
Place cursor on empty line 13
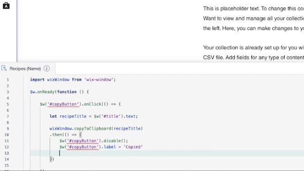click(167, 153)
